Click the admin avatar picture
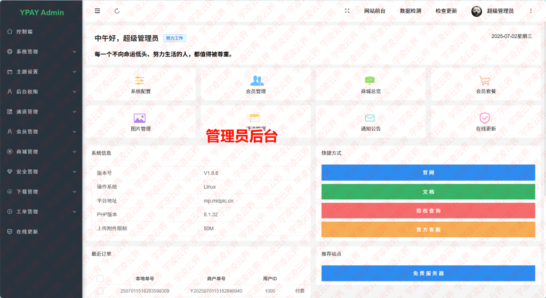Image resolution: width=546 pixels, height=298 pixels. (x=476, y=11)
